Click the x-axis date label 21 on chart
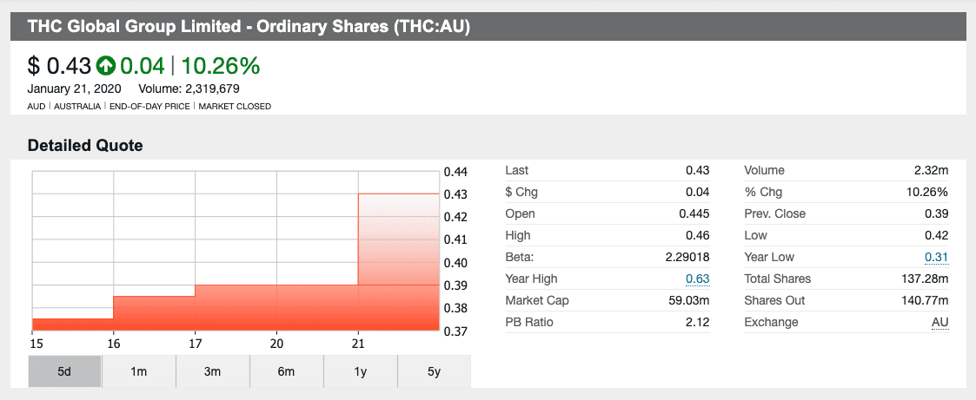 coord(359,344)
